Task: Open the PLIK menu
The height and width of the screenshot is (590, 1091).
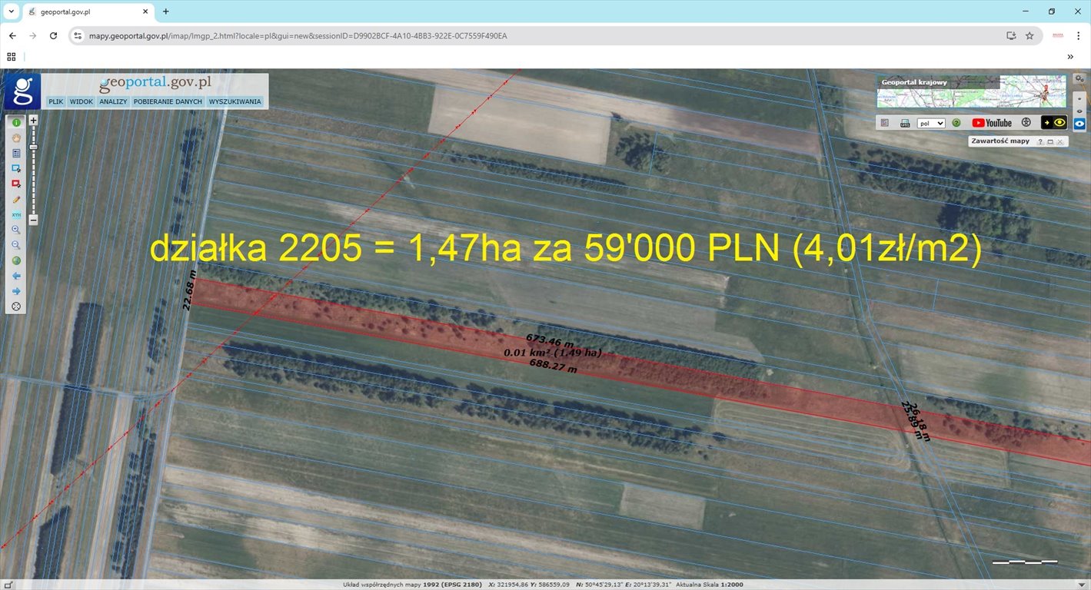Action: pyautogui.click(x=56, y=101)
